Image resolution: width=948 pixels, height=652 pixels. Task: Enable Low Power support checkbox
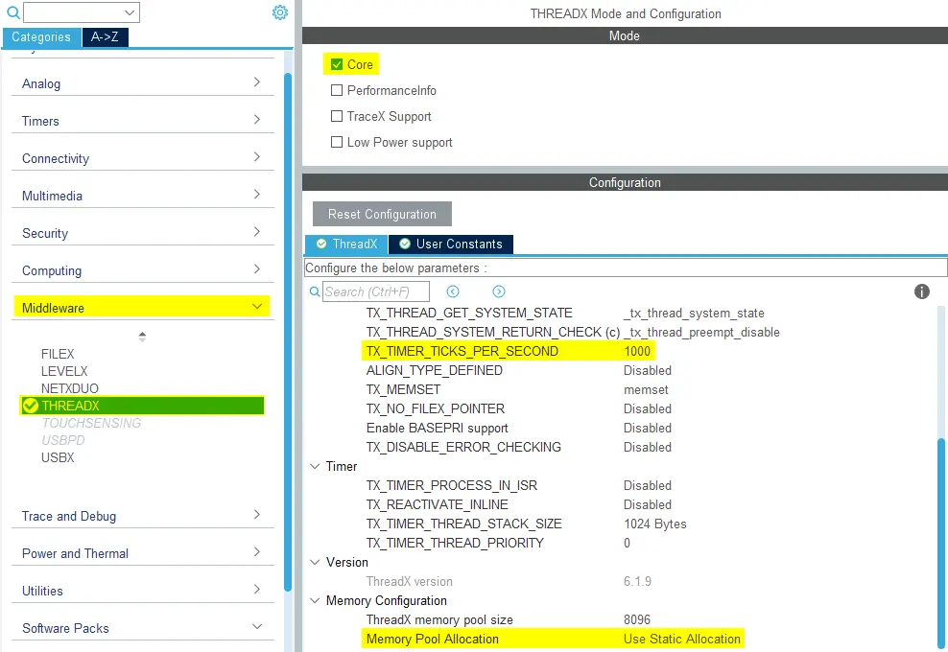click(337, 142)
